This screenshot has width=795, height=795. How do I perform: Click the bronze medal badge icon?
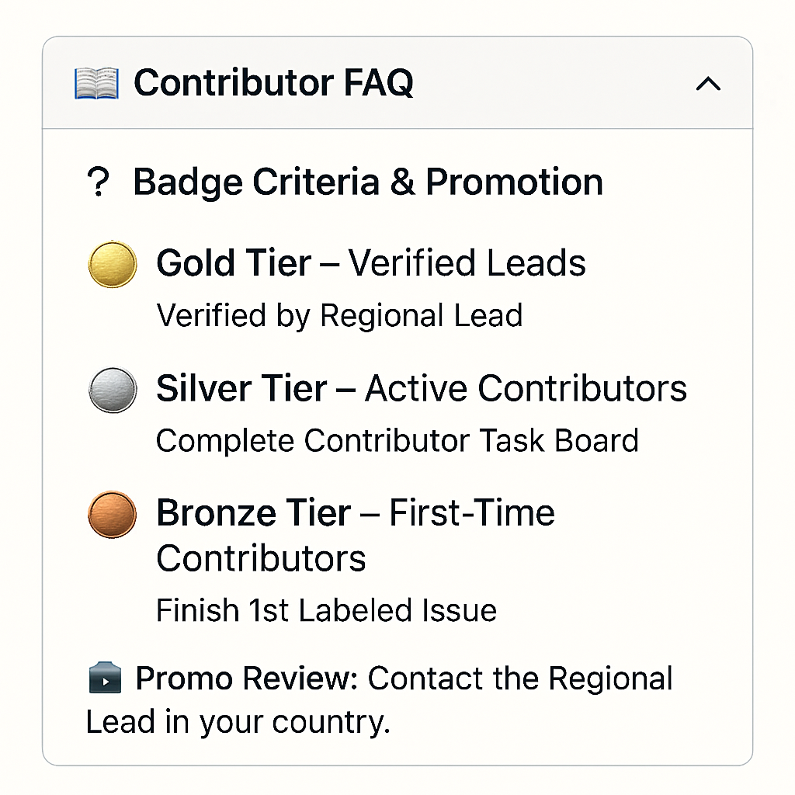[x=113, y=514]
